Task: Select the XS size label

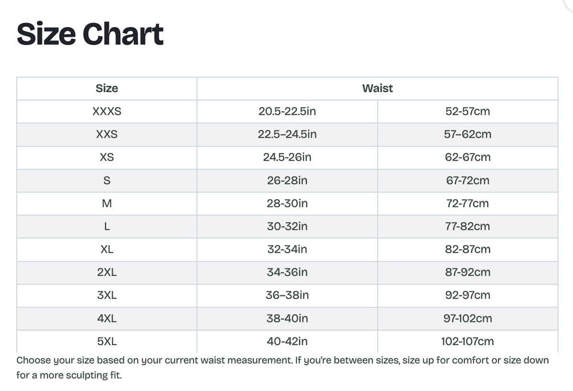Action: pyautogui.click(x=107, y=158)
